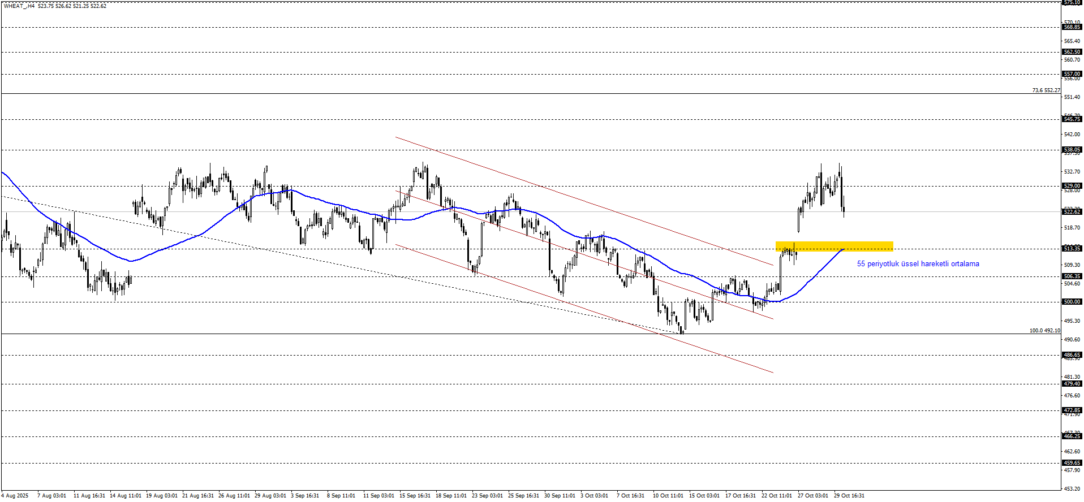
Task: Click the 479.40 price level tag
Action: 1072,384
